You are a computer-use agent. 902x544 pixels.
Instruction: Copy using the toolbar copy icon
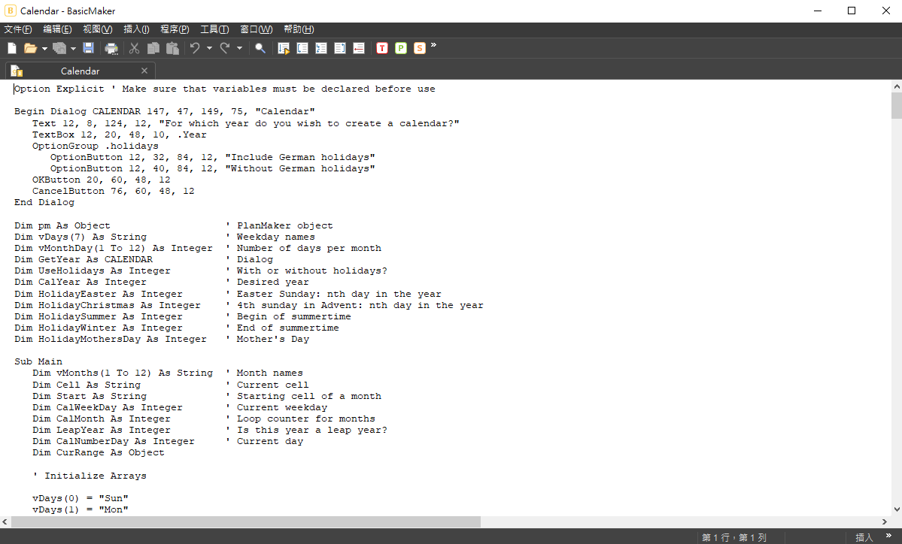coord(153,48)
